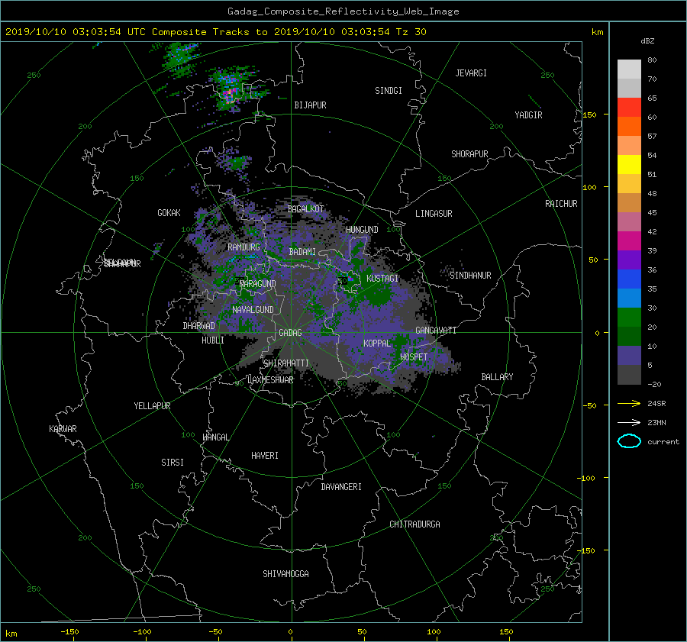Click the 'HUBLI' city label
Viewport: 687px width, 642px height.
[x=213, y=340]
